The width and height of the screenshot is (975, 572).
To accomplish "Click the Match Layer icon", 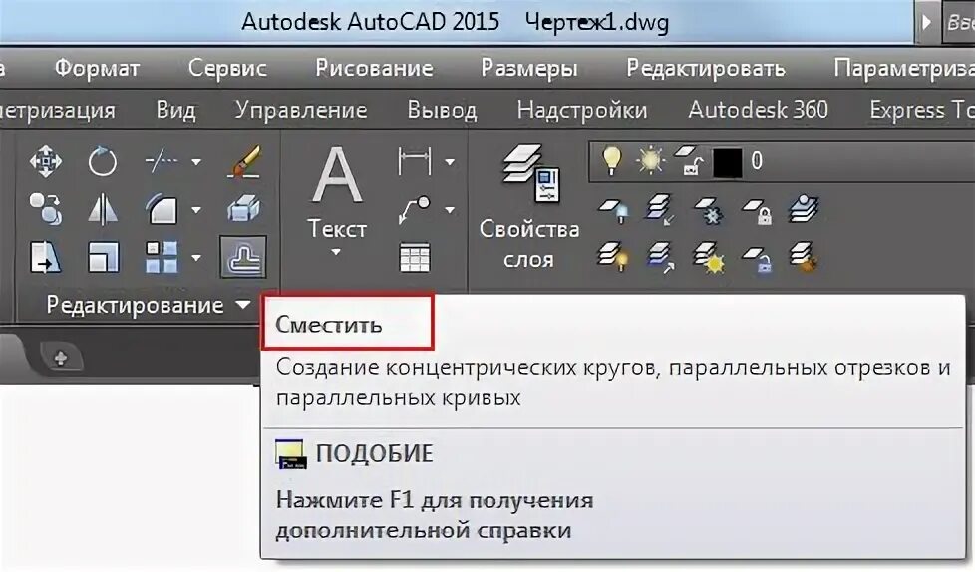I will pyautogui.click(x=804, y=257).
